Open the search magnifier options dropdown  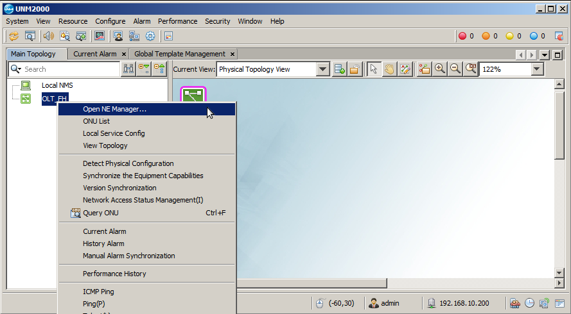click(15, 69)
